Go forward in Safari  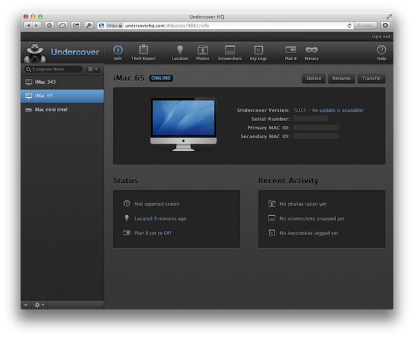click(37, 26)
